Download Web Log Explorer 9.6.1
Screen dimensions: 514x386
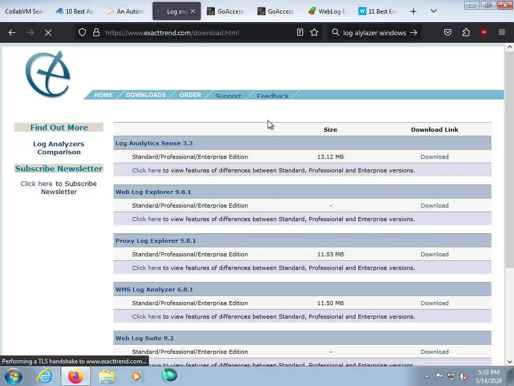(x=435, y=206)
